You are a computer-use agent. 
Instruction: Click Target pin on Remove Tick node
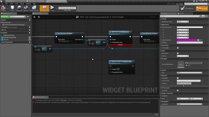(110, 69)
